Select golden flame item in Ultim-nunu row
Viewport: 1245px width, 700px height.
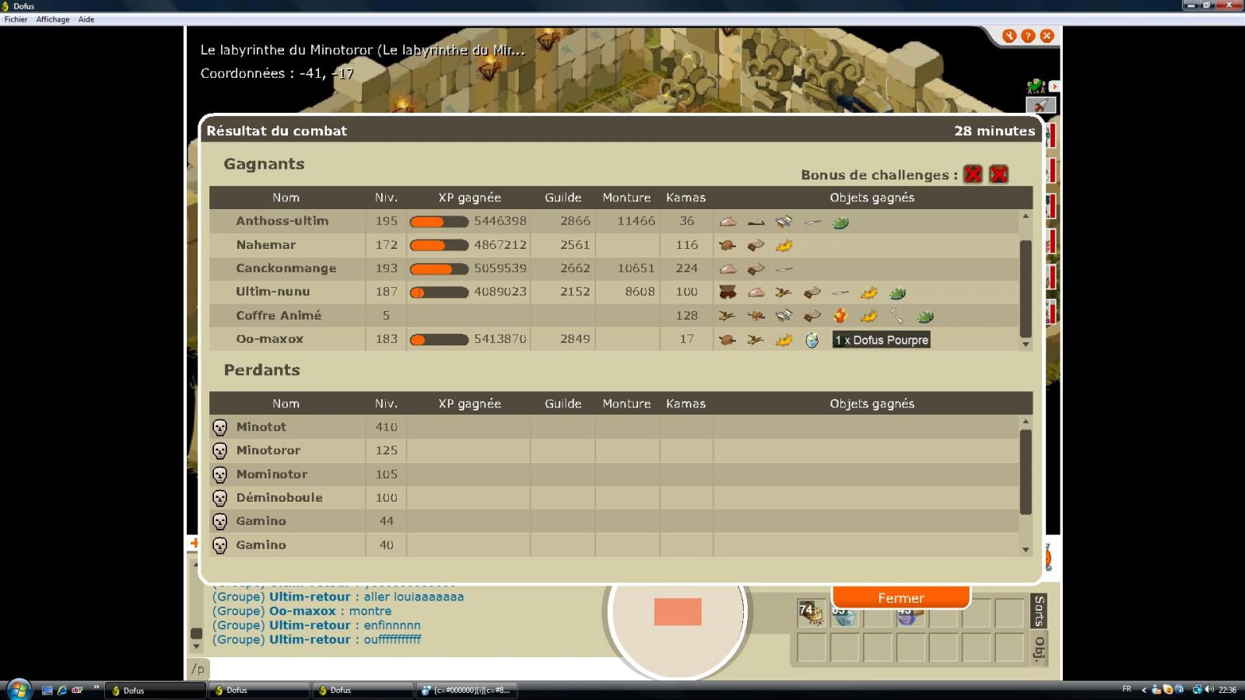(x=868, y=293)
